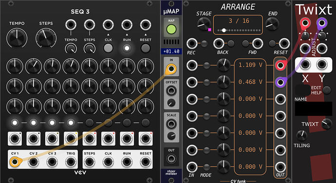Click the Twixt TWIXT knob

pos(327,124)
